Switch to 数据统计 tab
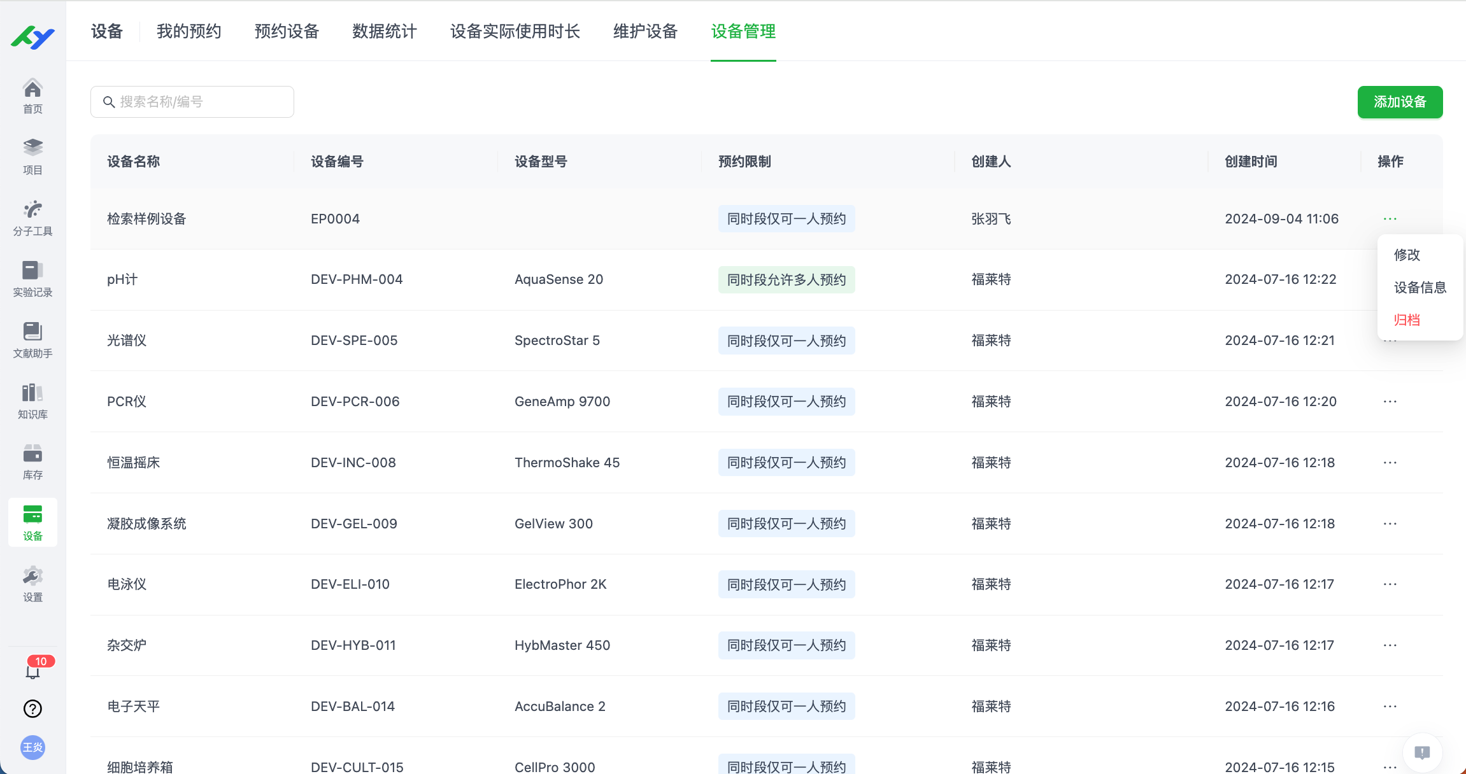Screen dimensions: 1466x774 pyautogui.click(x=384, y=31)
